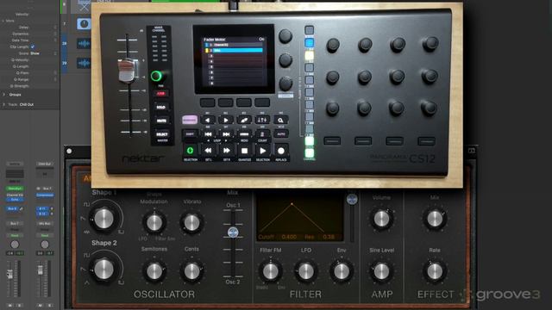
Task: Click the motorized fader cap on CS12
Action: pyautogui.click(x=127, y=70)
